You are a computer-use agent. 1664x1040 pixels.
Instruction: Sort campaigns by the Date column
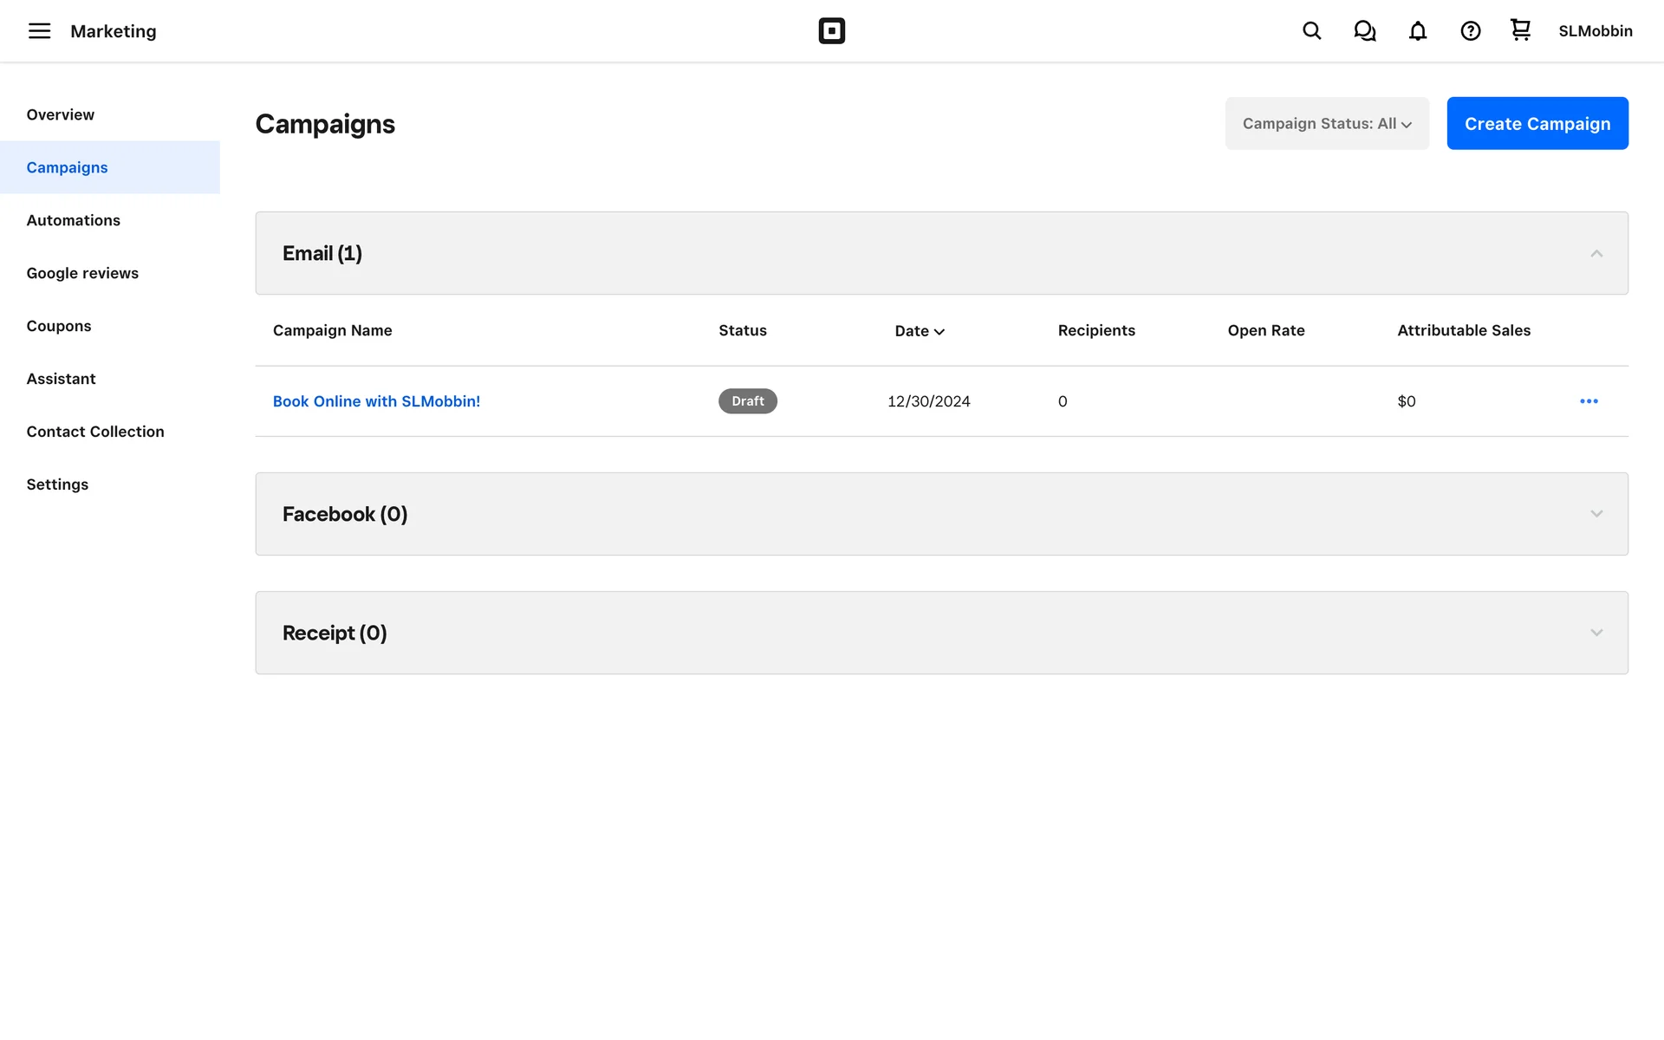coord(919,331)
